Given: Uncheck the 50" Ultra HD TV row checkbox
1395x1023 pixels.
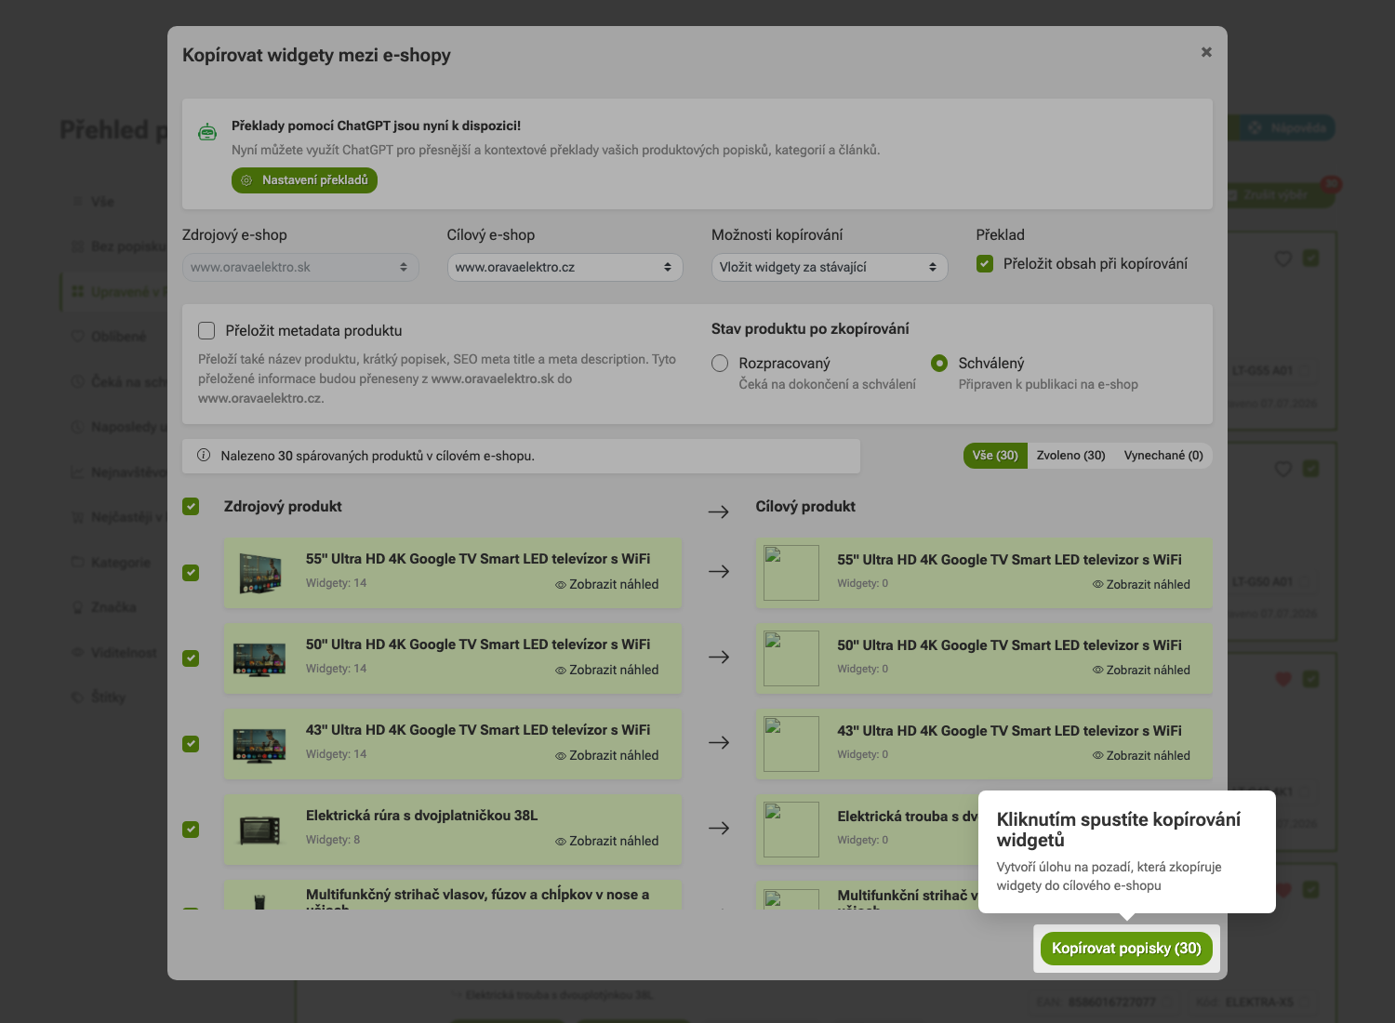Looking at the screenshot, I should pyautogui.click(x=191, y=658).
